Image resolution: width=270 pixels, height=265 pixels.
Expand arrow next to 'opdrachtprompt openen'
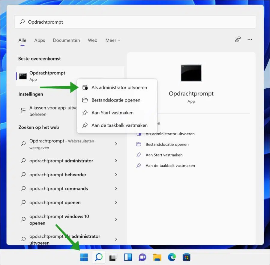click(116, 202)
